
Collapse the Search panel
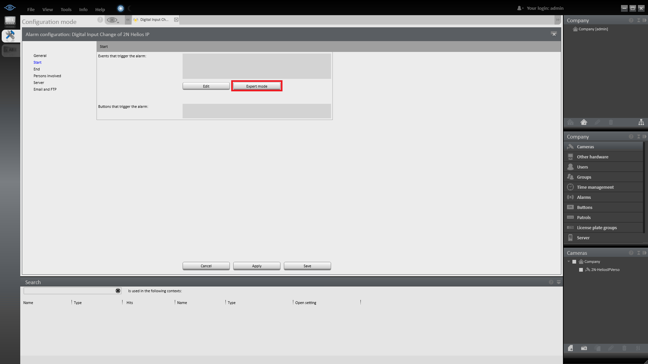pos(559,282)
